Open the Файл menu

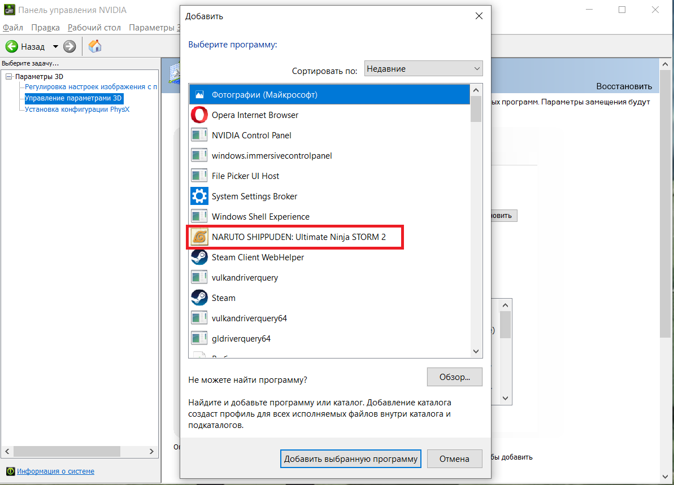13,28
